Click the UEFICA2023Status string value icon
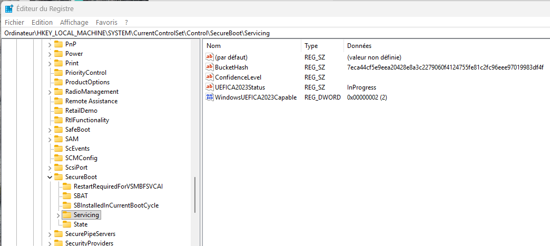550x246 pixels. (209, 87)
